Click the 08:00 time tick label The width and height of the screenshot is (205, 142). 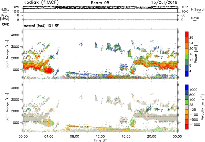[x=74, y=137]
